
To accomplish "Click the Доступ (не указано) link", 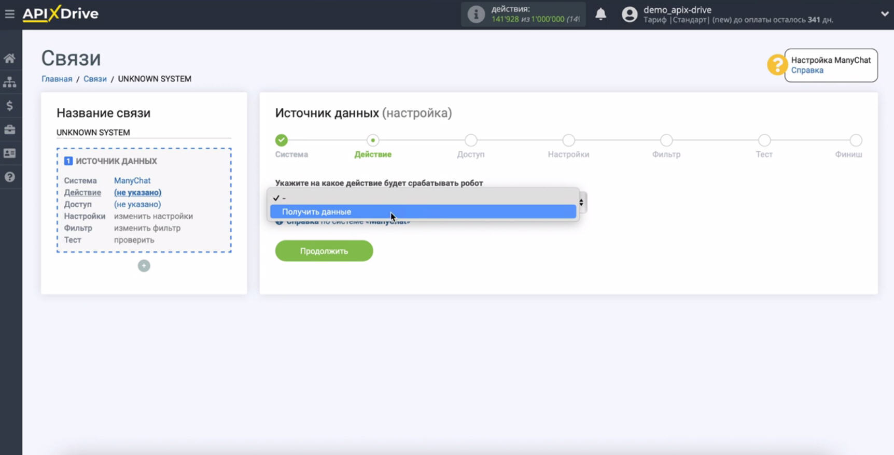I will click(137, 205).
